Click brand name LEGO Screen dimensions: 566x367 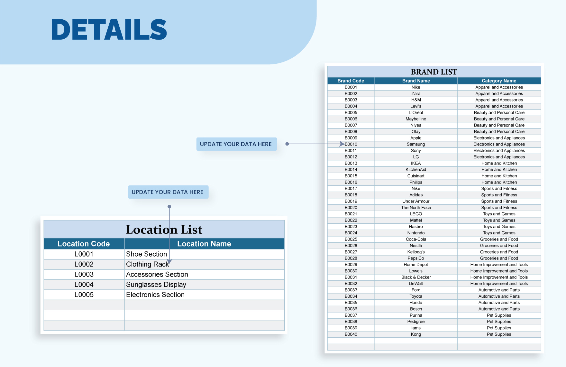[416, 214]
